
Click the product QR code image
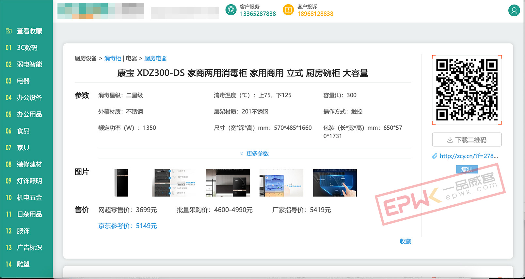coord(467,90)
